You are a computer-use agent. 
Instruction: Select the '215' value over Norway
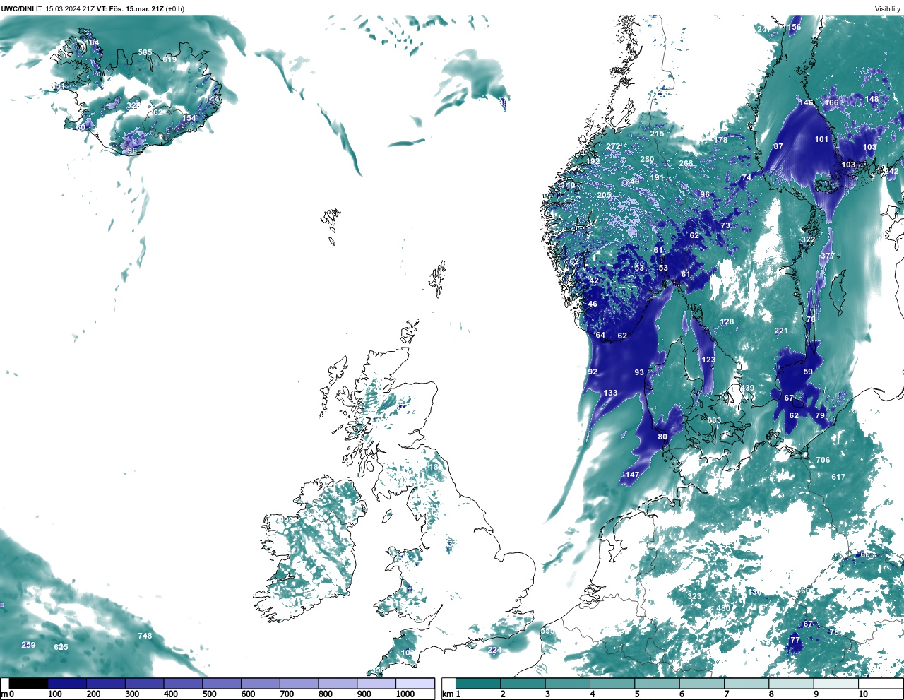(x=657, y=134)
